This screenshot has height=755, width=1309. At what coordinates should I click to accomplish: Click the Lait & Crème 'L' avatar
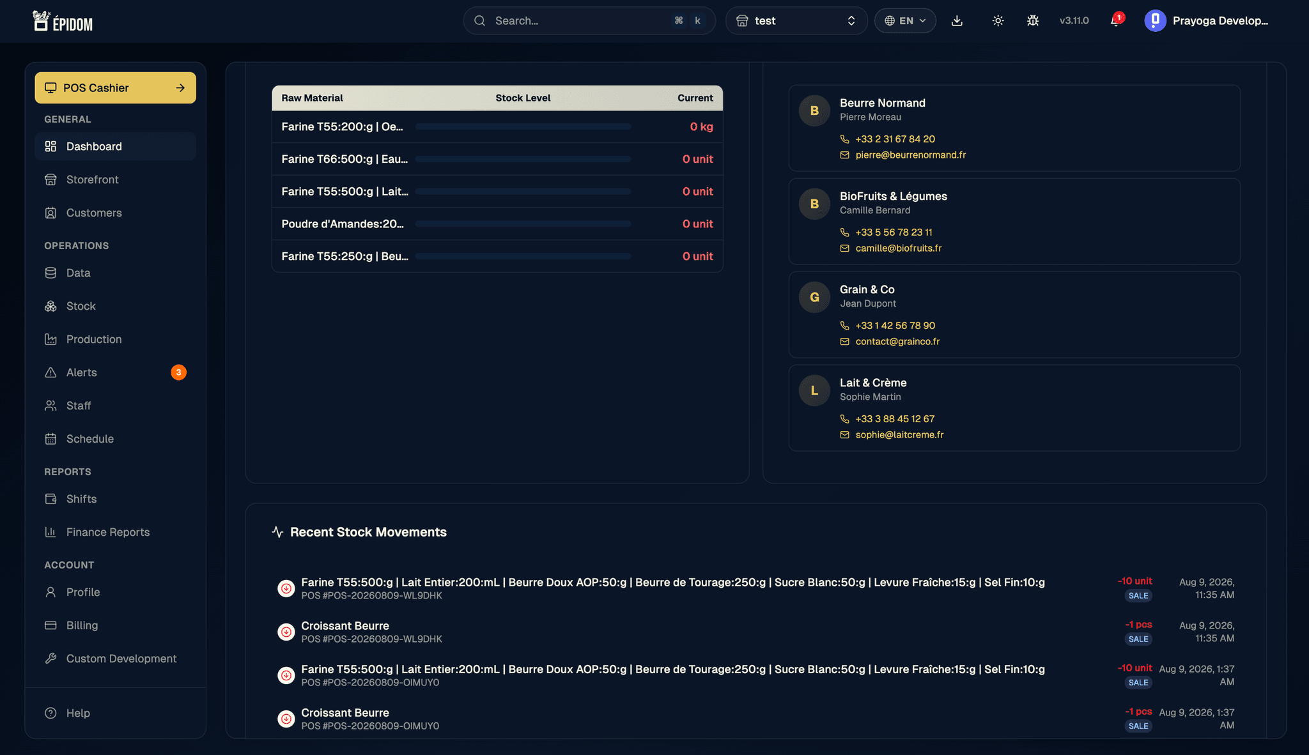point(814,390)
